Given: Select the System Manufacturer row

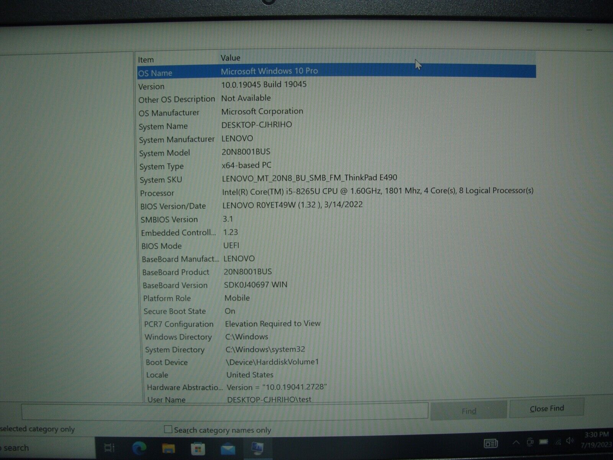Looking at the screenshot, I should tap(337, 139).
